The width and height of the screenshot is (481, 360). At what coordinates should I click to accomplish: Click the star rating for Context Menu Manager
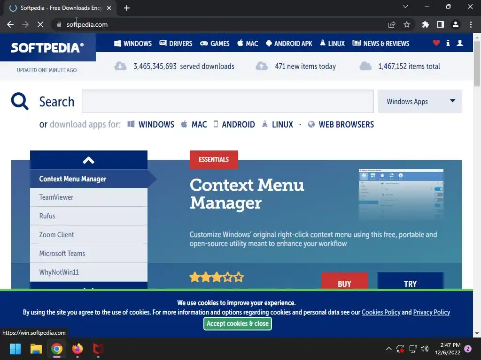(x=217, y=277)
